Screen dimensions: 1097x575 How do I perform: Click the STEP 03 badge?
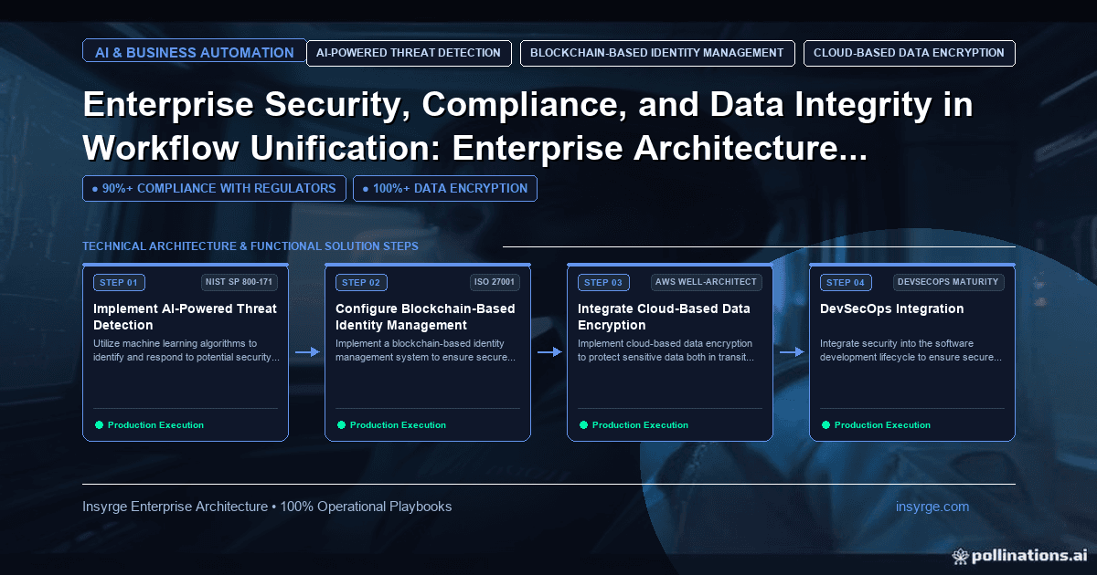point(603,283)
